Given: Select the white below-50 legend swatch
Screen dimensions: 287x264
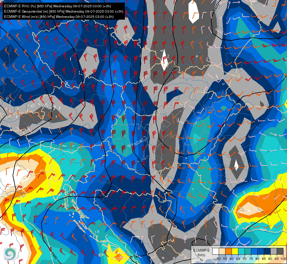Looking at the screenshot, I should tap(215, 251).
